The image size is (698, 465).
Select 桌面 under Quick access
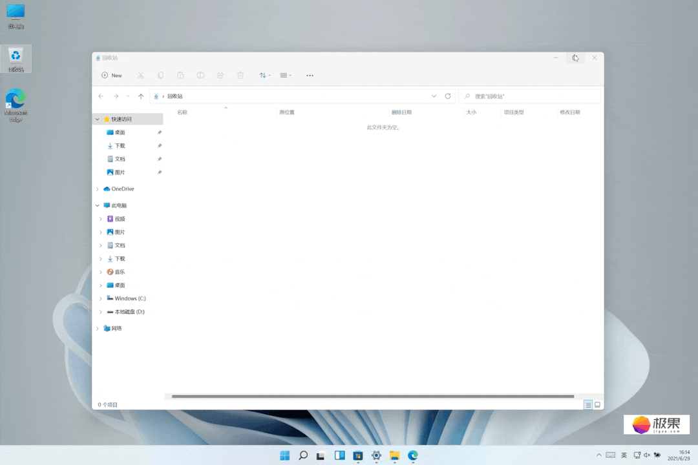click(x=120, y=132)
